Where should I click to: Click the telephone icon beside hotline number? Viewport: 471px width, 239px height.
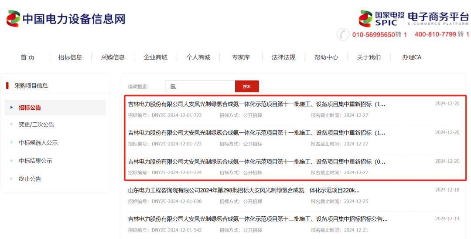(343, 34)
